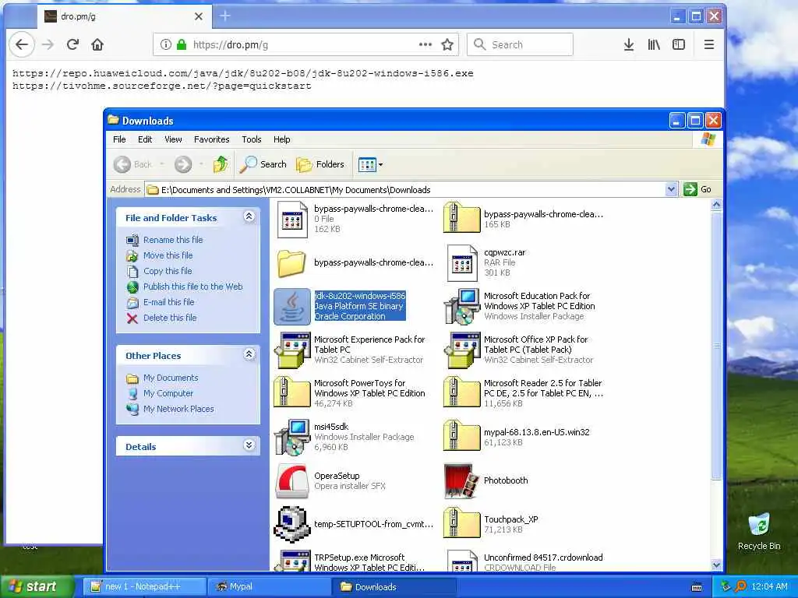
Task: Select the cqpwzc.rar file icon
Action: pyautogui.click(x=462, y=263)
